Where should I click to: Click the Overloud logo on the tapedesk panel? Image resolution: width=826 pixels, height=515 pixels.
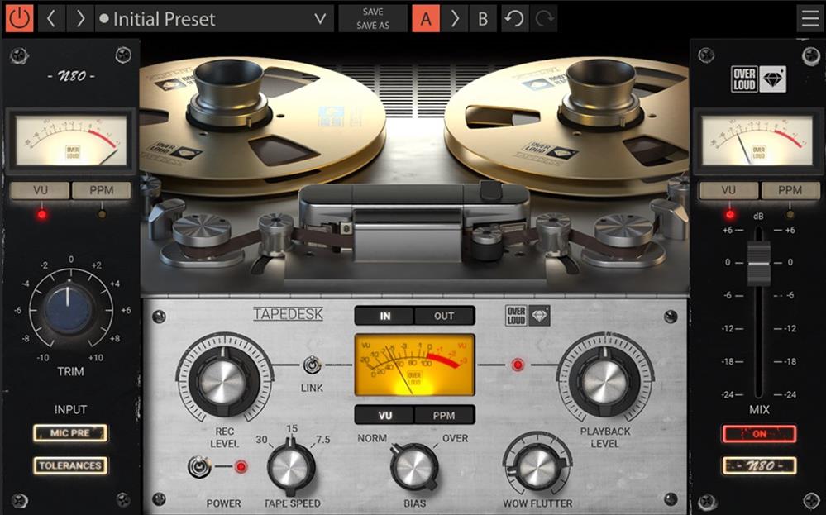pyautogui.click(x=528, y=316)
